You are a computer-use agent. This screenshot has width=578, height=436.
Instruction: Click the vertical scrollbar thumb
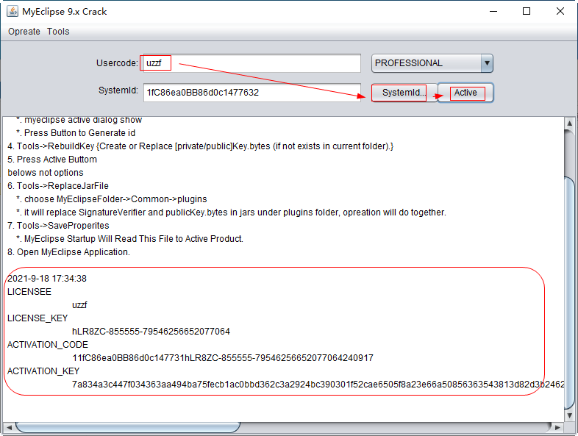(570, 294)
